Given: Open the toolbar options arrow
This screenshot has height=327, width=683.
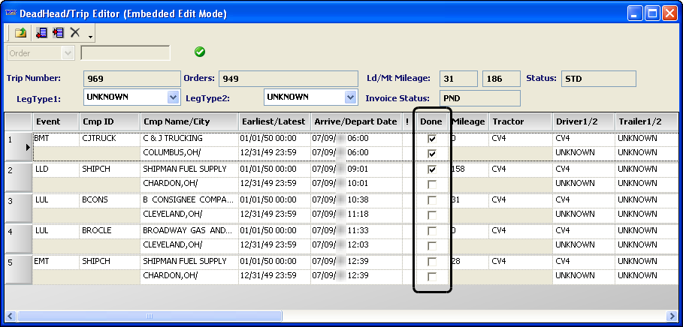Looking at the screenshot, I should coord(90,35).
